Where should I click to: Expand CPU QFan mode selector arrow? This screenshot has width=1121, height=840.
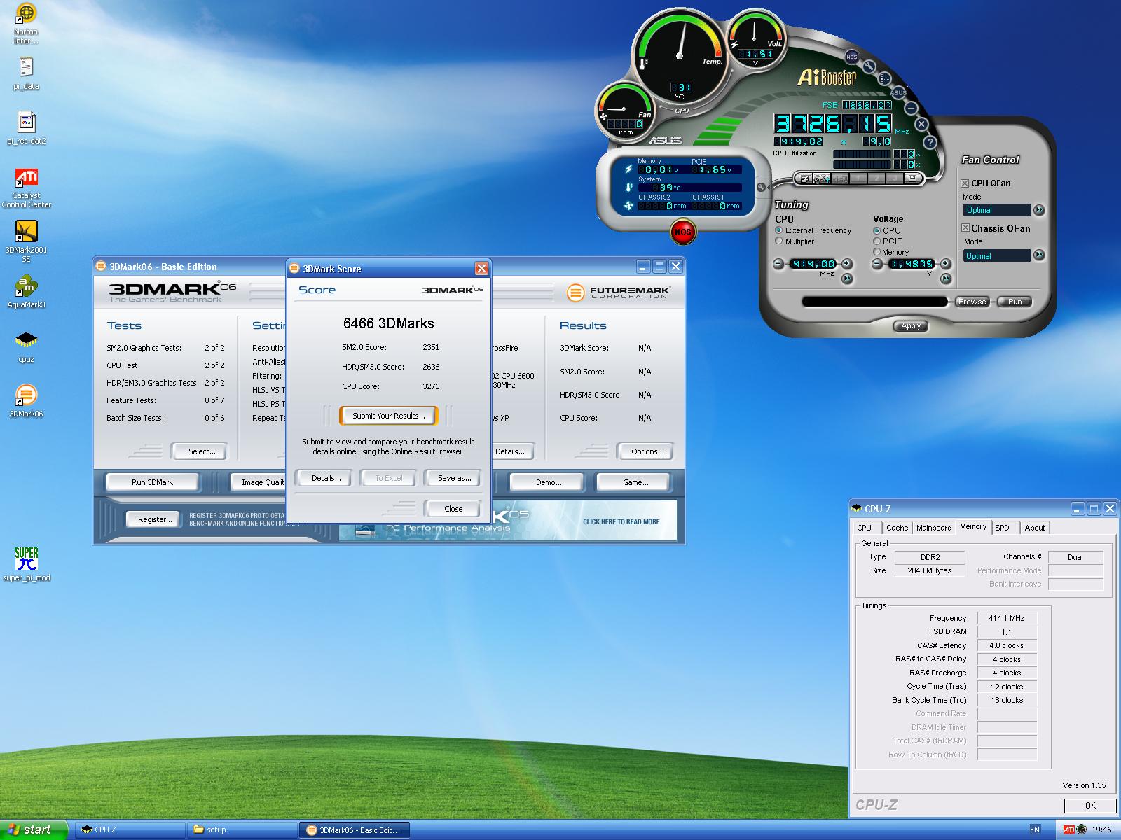(x=1039, y=210)
